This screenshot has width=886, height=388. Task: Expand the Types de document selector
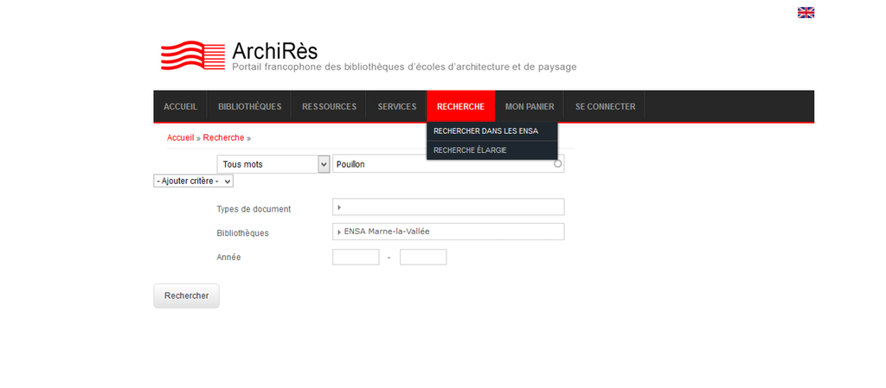point(448,207)
